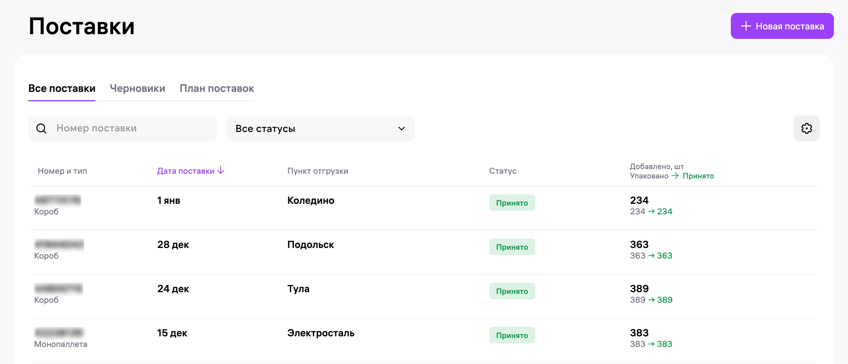Click the Поставки page heading

[82, 26]
